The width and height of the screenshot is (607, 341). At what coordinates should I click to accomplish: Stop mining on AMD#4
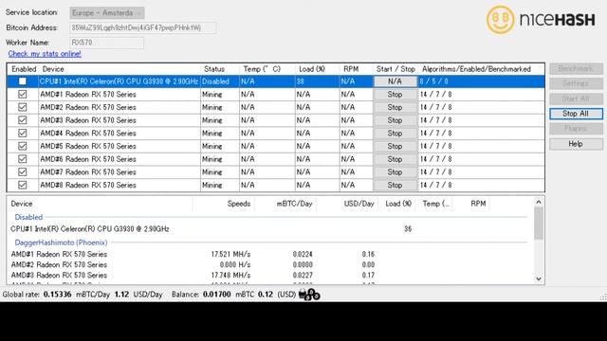tap(395, 133)
